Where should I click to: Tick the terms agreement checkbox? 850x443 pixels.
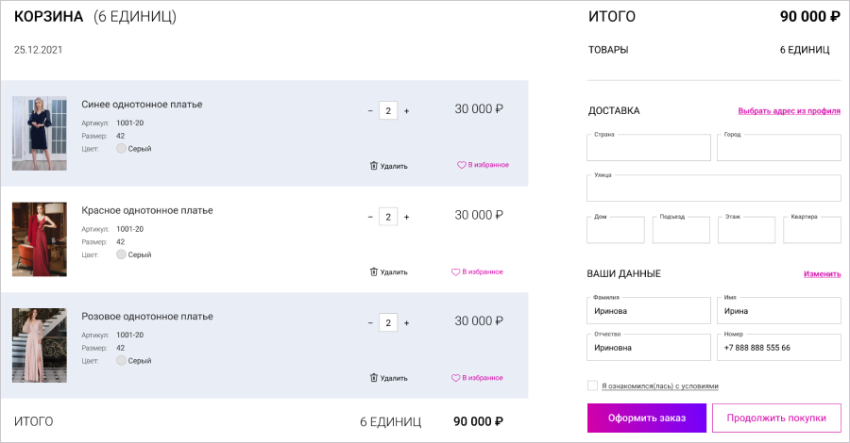tap(592, 386)
